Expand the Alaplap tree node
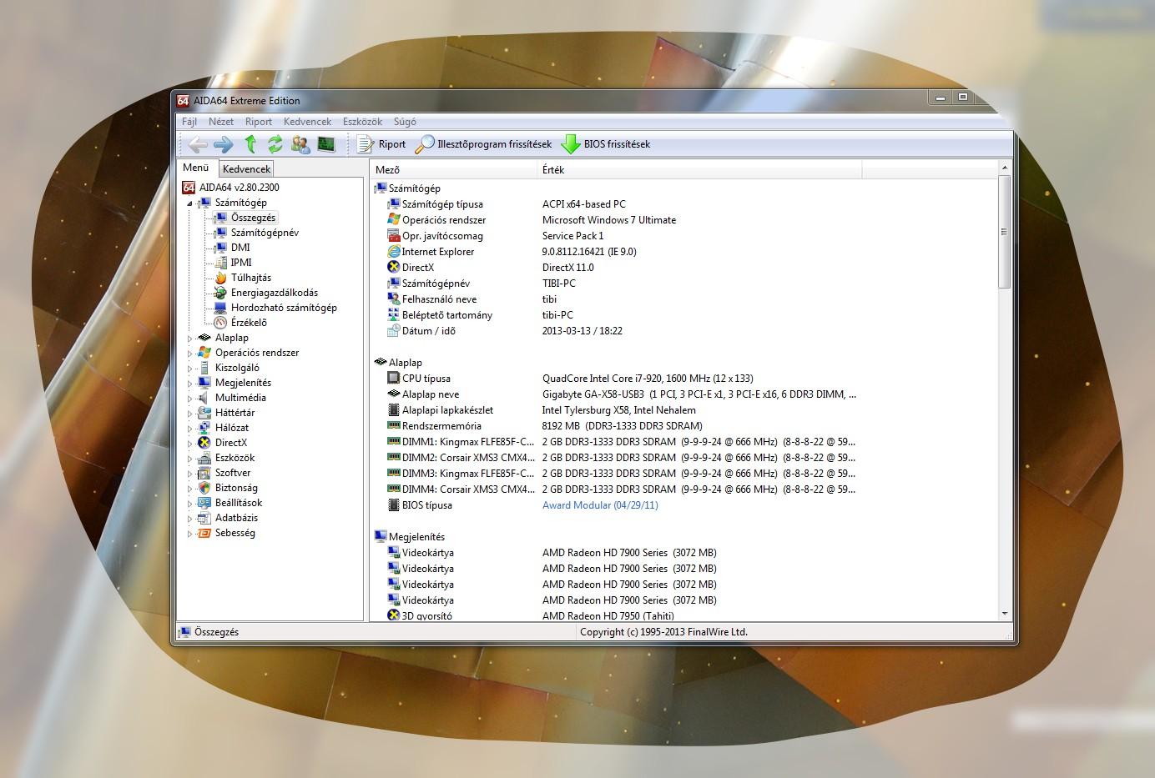 pyautogui.click(x=189, y=339)
